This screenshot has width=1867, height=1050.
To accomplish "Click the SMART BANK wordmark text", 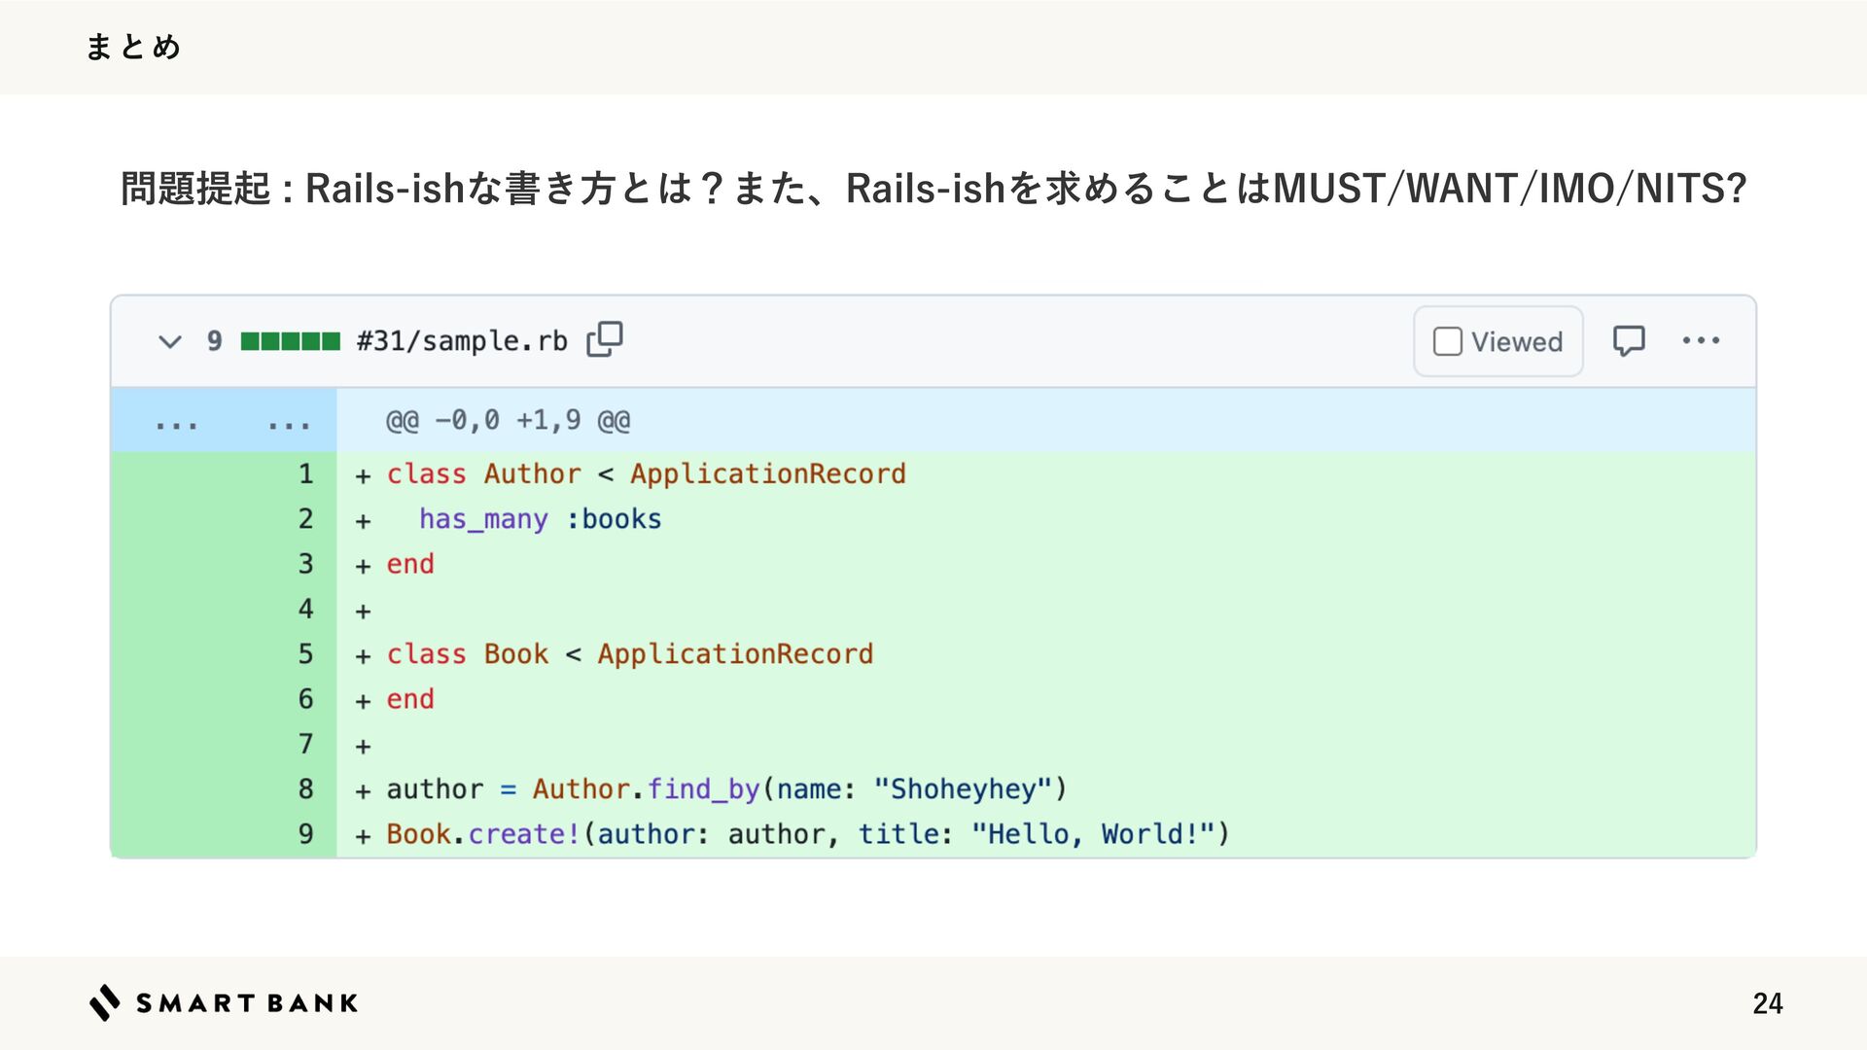I will (247, 1003).
